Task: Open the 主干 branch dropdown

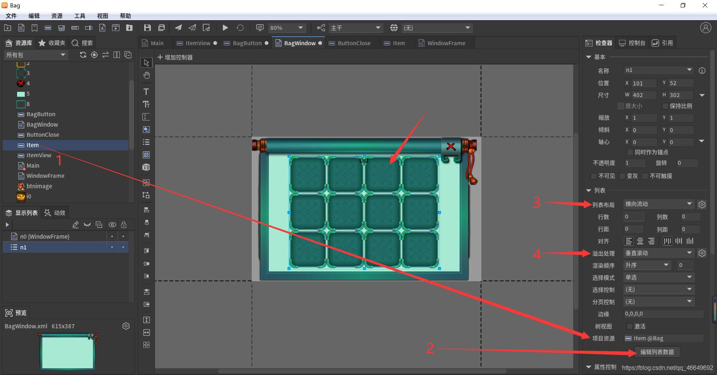Action: click(356, 28)
